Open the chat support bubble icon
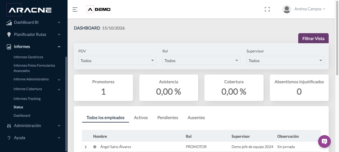Screen dimensions: 339x152 (324, 141)
